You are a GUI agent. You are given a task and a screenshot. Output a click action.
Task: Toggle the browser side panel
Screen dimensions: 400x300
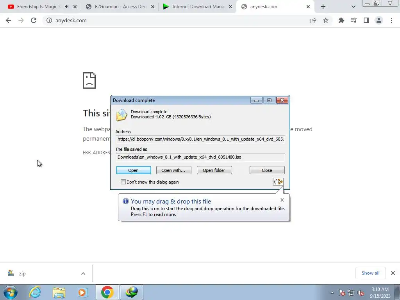tap(366, 20)
